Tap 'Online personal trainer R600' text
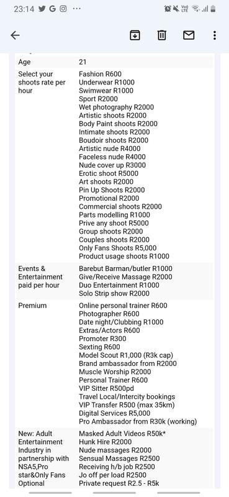The image size is (229, 497). coord(123,306)
